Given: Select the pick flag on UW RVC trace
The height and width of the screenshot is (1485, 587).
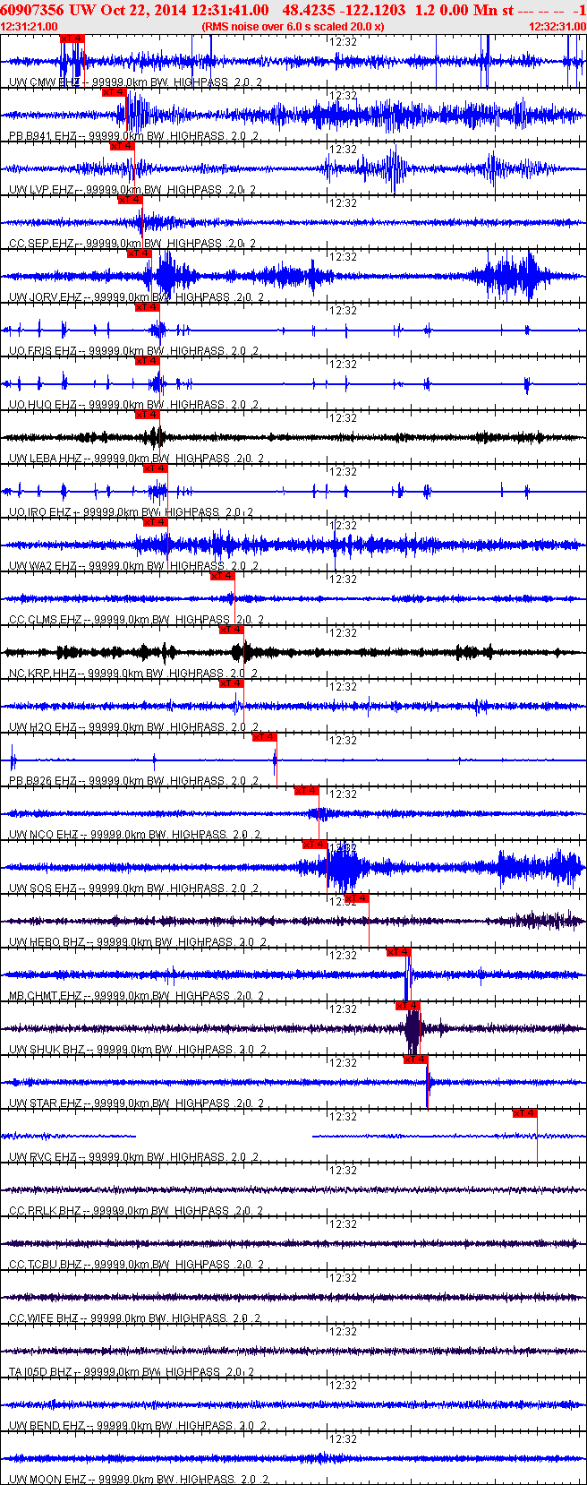Looking at the screenshot, I should click(524, 1113).
